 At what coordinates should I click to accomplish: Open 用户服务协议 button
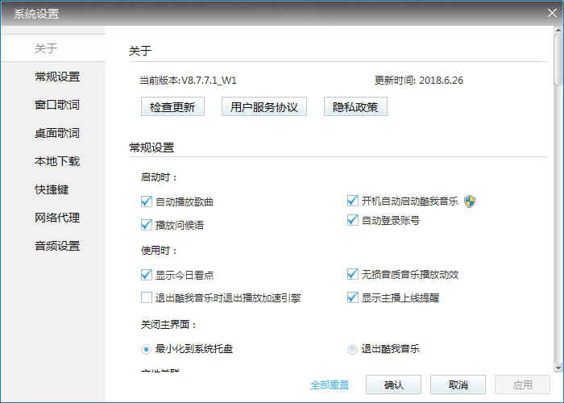pos(264,107)
